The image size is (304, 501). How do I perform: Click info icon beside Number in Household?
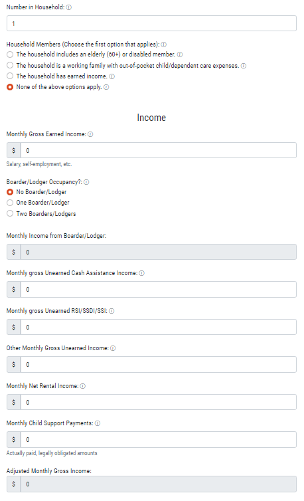tap(68, 7)
